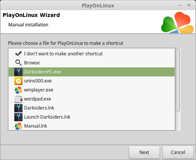The width and height of the screenshot is (196, 160).
Task: Click the wmplayer.exe clover icon
Action: tap(18, 90)
